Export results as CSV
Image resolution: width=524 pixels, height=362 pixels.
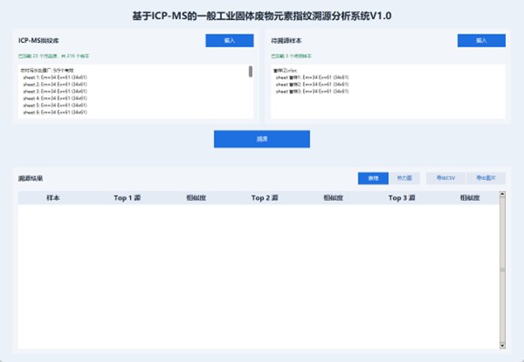[446, 178]
